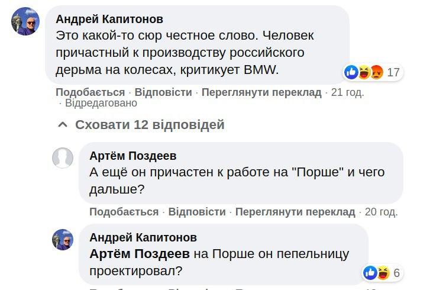Collapse the 12 replies chevron
This screenshot has height=290, width=433.
pyautogui.click(x=62, y=125)
